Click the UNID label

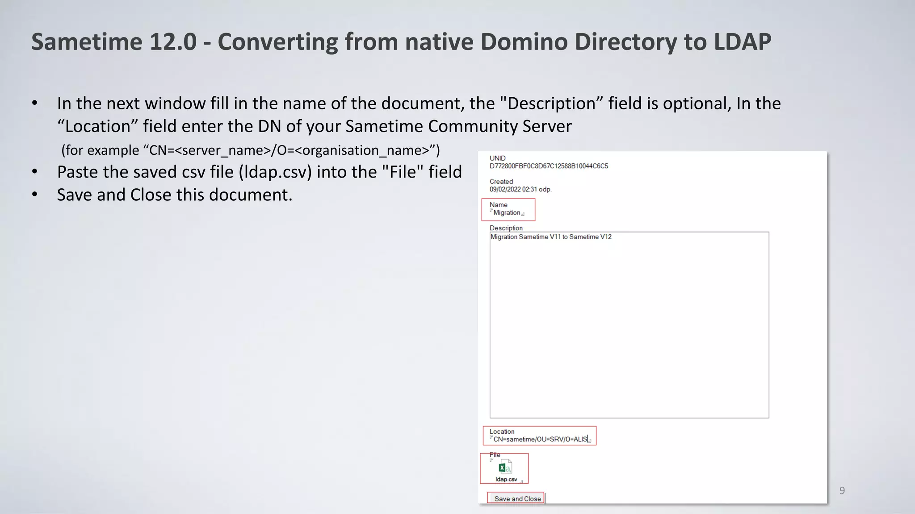[497, 158]
